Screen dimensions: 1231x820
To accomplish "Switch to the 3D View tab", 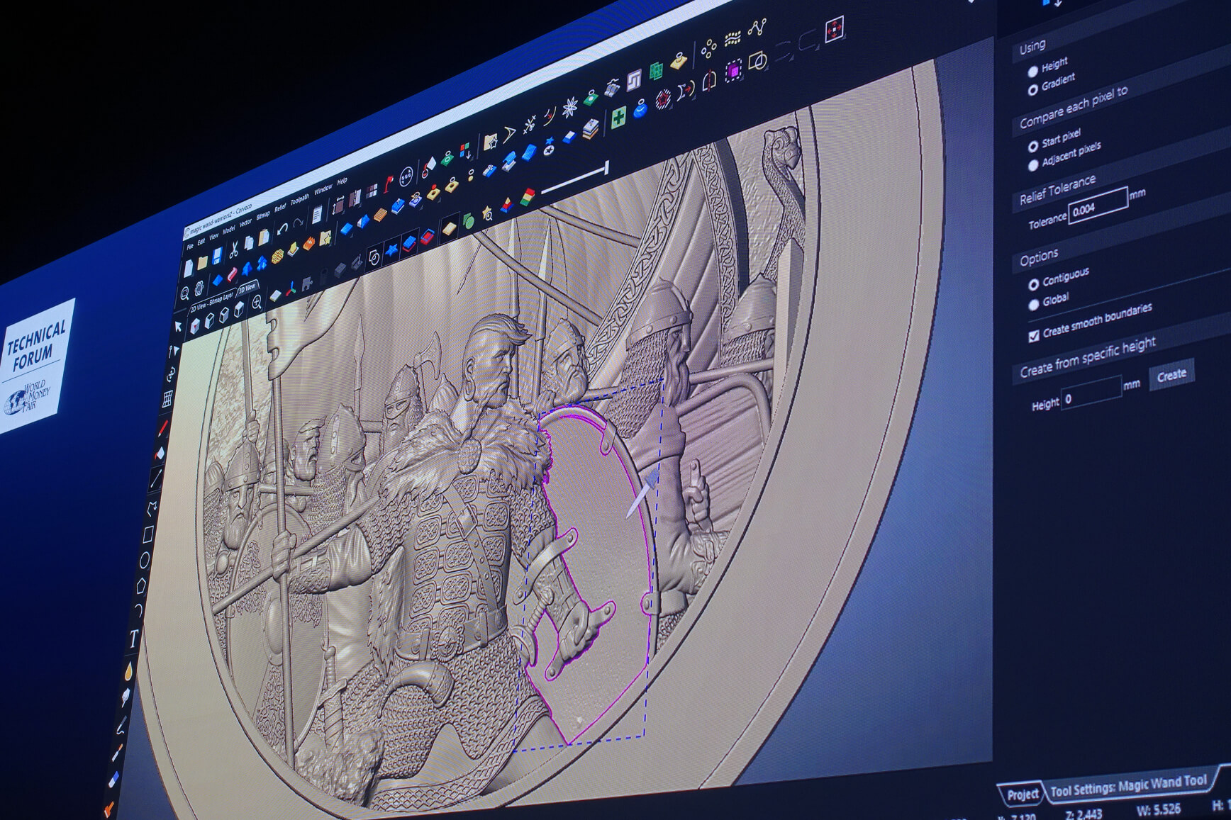I will (247, 288).
